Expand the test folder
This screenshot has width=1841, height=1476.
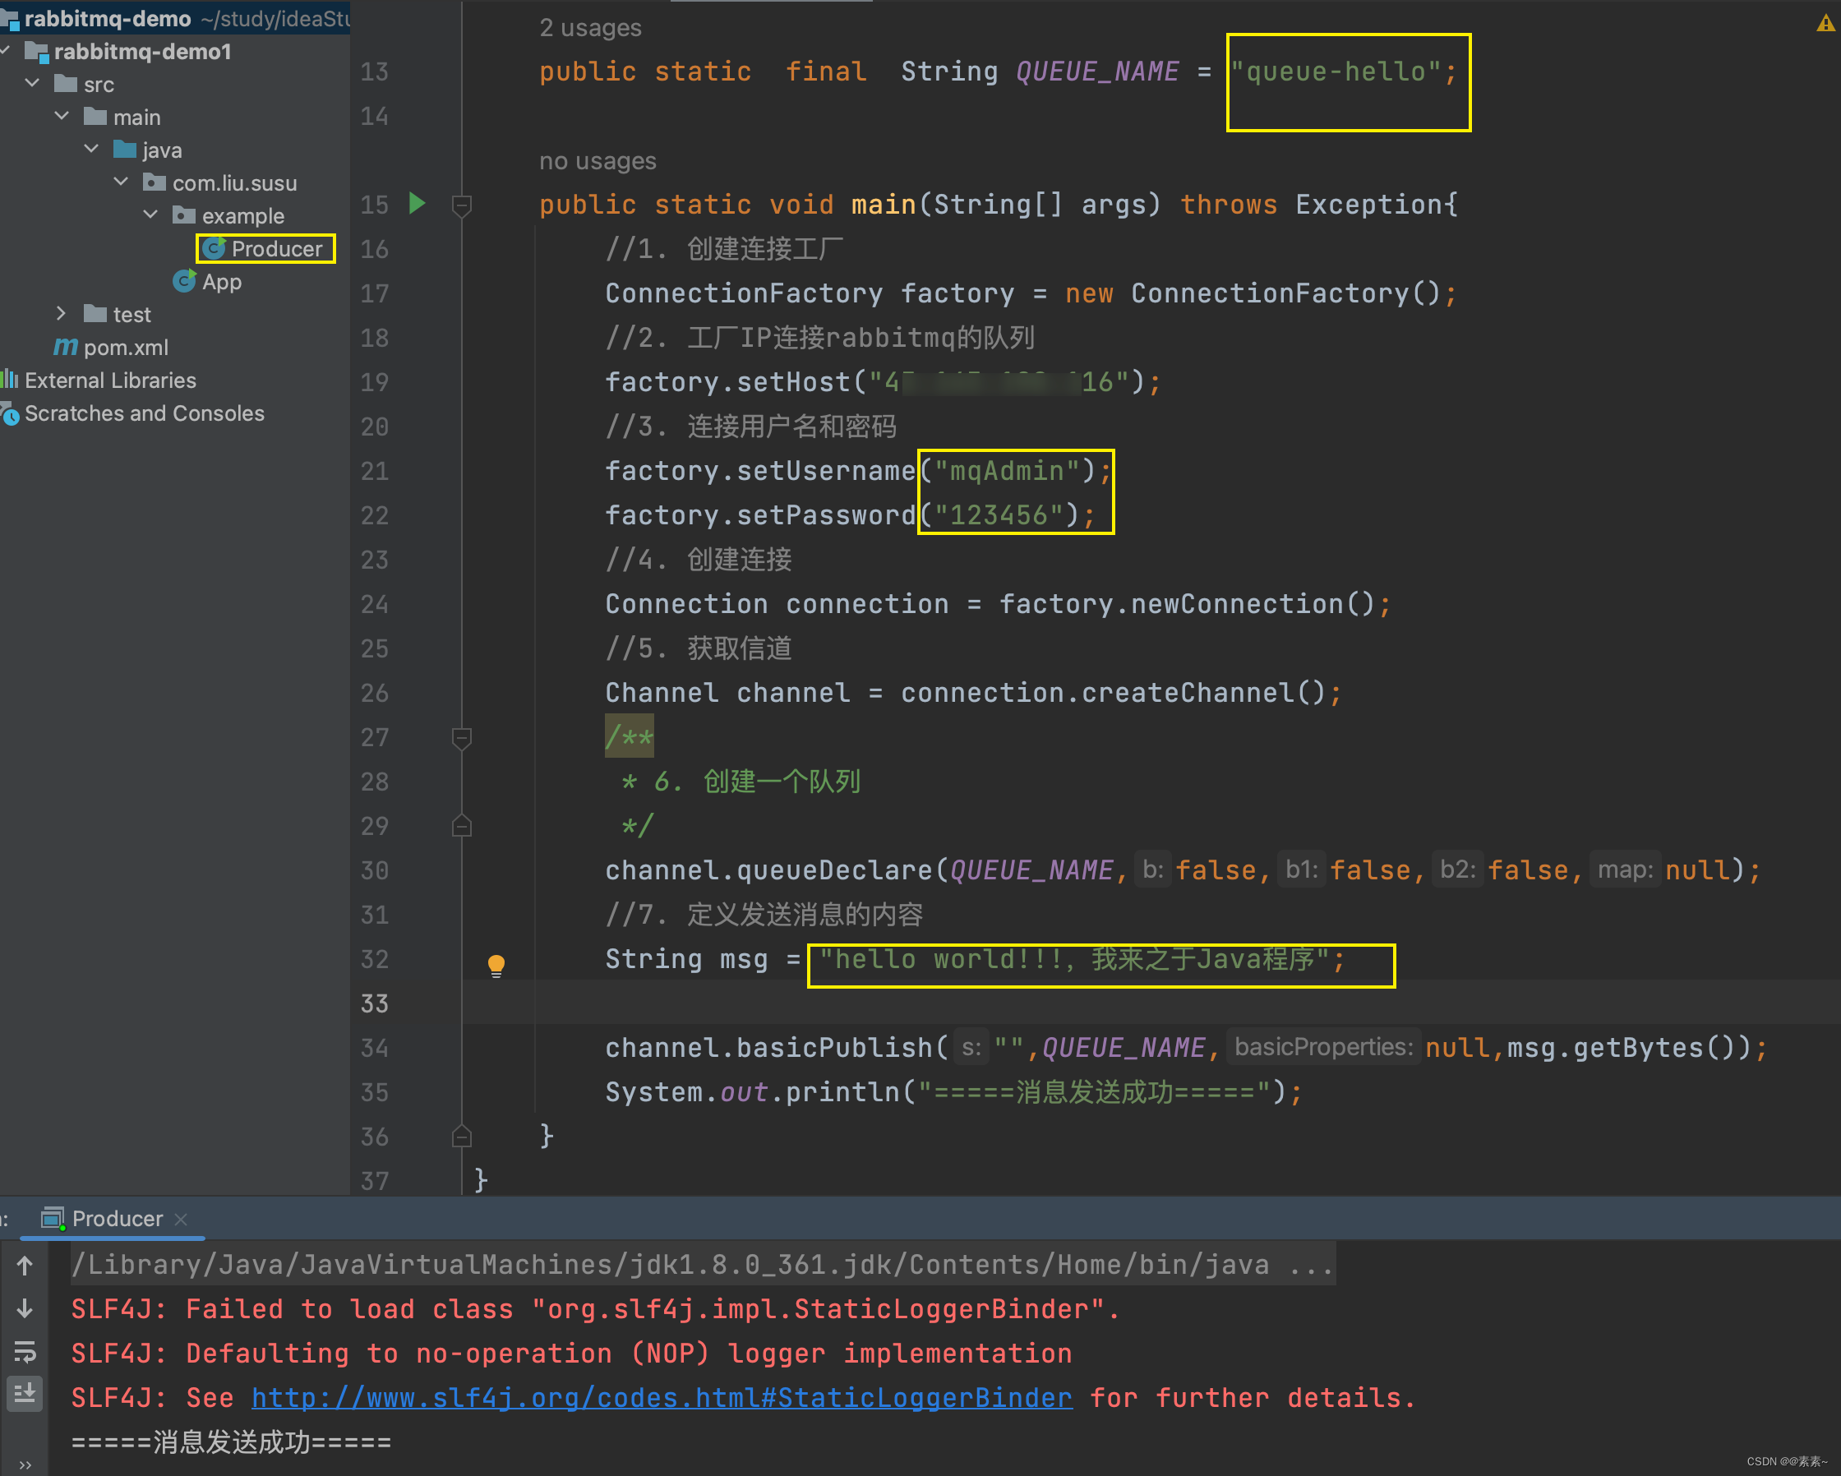point(62,313)
